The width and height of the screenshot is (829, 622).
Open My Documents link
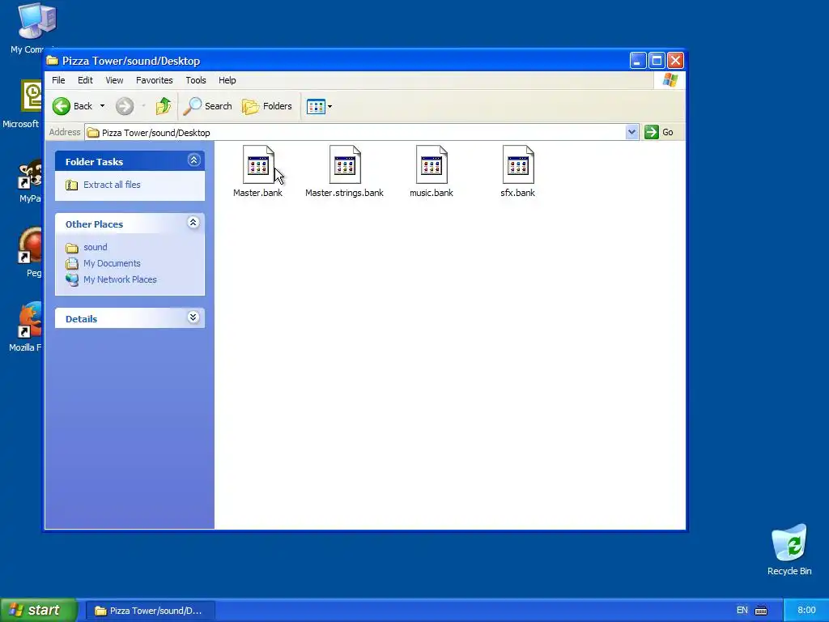112,263
